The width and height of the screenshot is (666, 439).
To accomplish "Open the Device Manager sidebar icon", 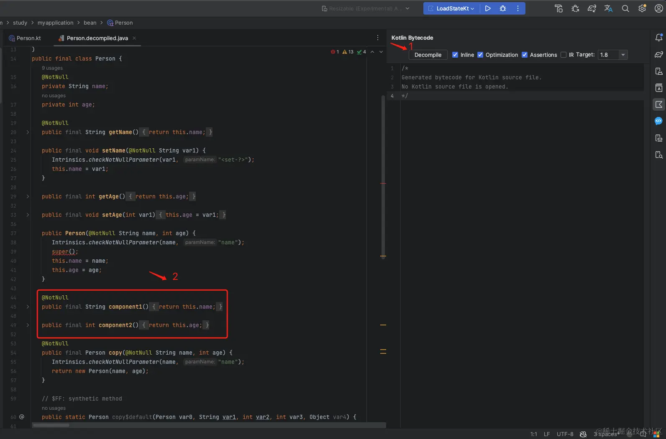I will click(x=659, y=71).
